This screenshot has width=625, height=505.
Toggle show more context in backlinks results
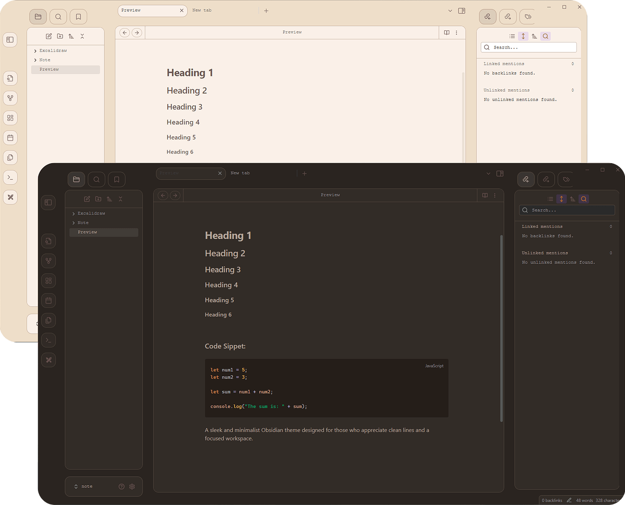561,198
